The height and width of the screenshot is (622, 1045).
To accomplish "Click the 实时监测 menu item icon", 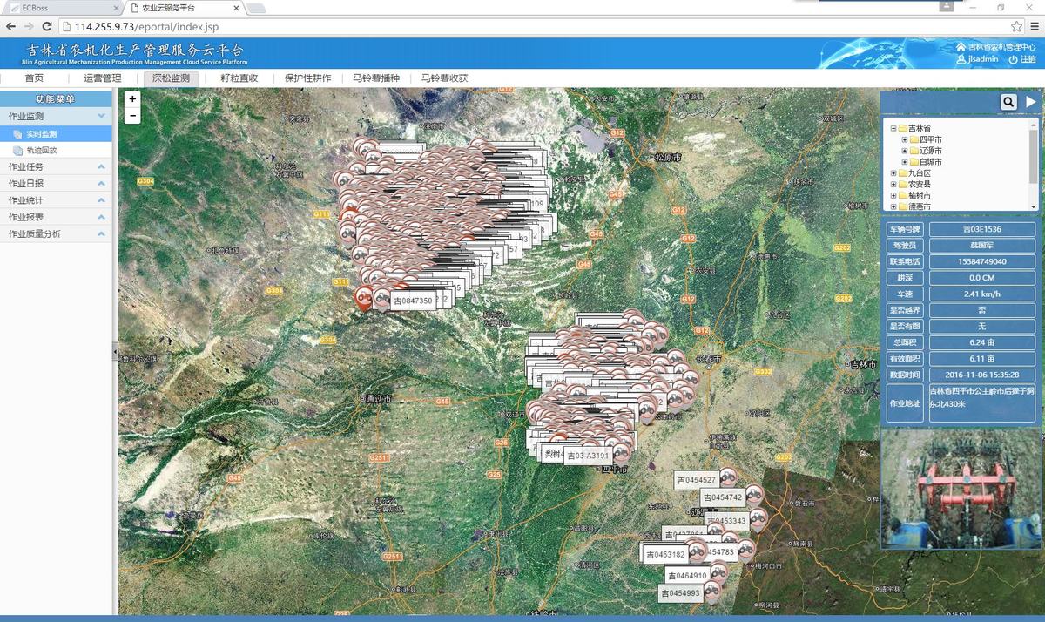I will 17,134.
